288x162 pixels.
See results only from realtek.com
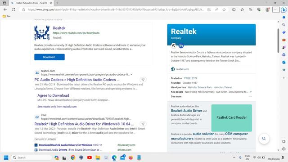[57, 107]
